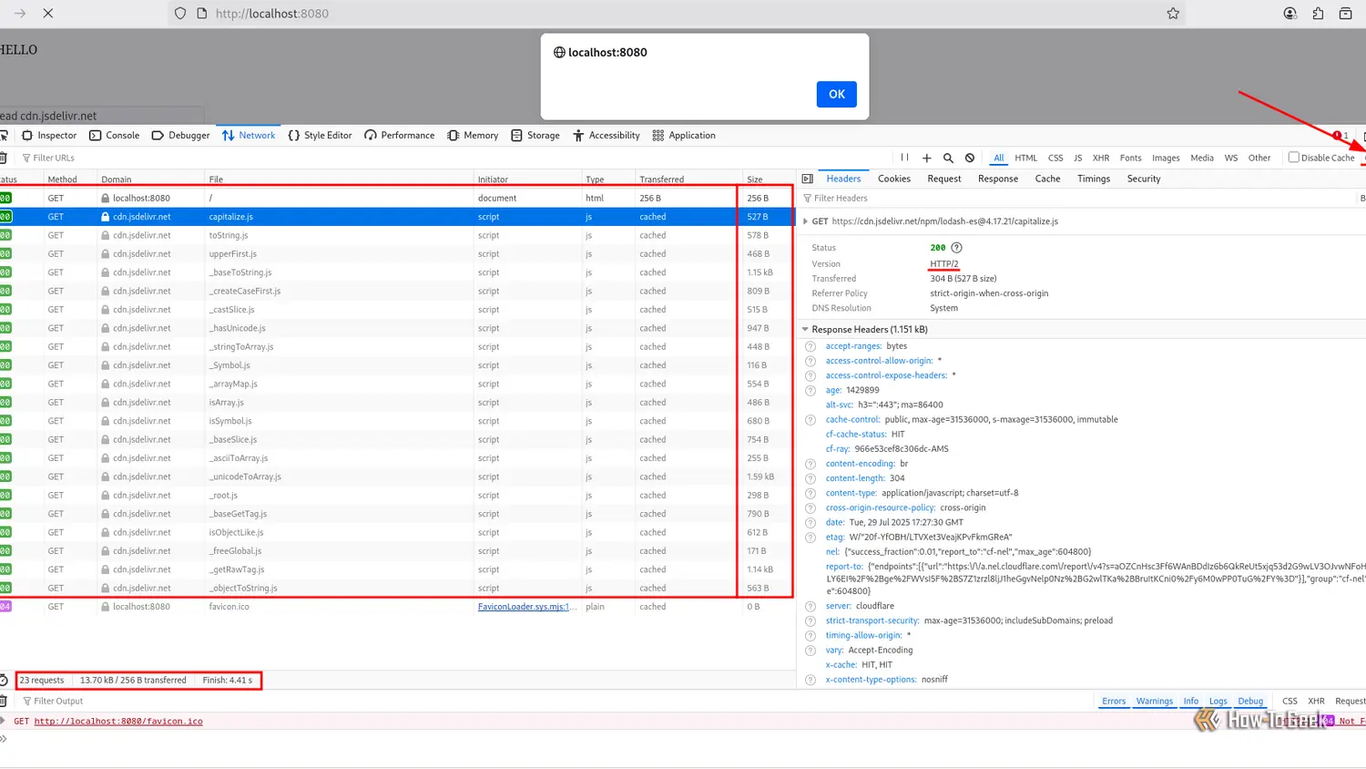Click help icon for accept-ranges header
Viewport: 1366px width, 769px height.
pyautogui.click(x=810, y=346)
